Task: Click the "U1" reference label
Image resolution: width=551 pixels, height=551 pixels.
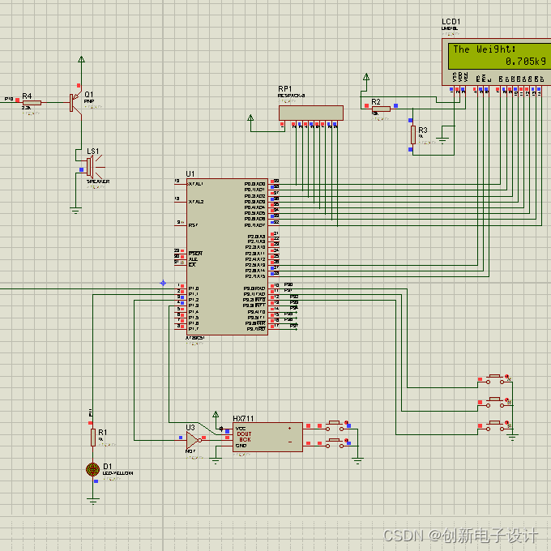Action: (x=190, y=174)
